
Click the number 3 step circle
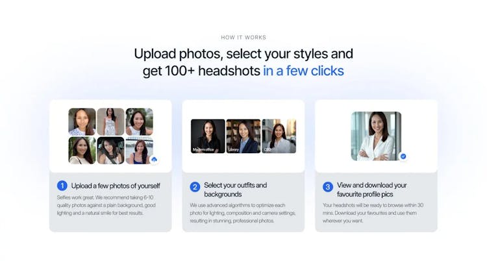click(x=328, y=187)
